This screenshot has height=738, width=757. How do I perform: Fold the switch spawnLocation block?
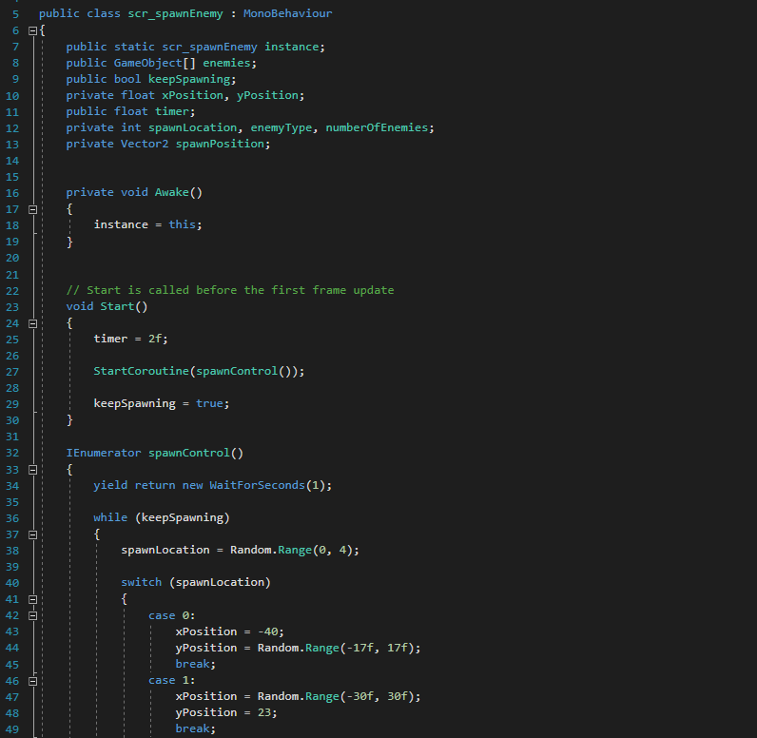click(32, 599)
